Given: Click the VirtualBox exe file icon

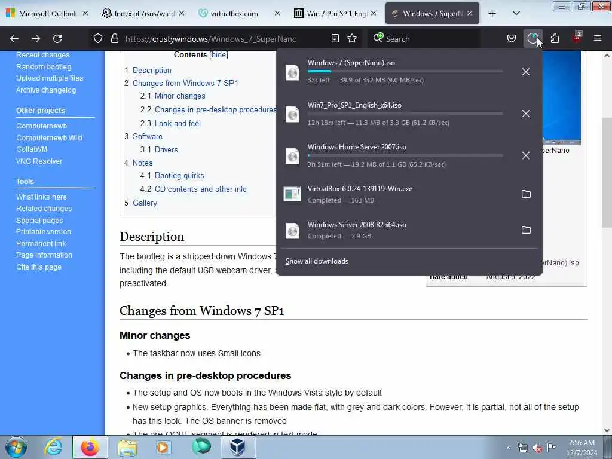Looking at the screenshot, I should [292, 194].
